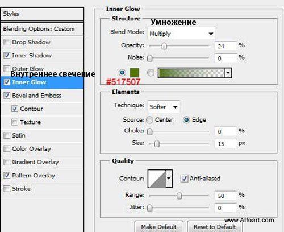Image resolution: width=284 pixels, height=232 pixels.
Task: Select the solid color radio button
Action: (x=122, y=73)
